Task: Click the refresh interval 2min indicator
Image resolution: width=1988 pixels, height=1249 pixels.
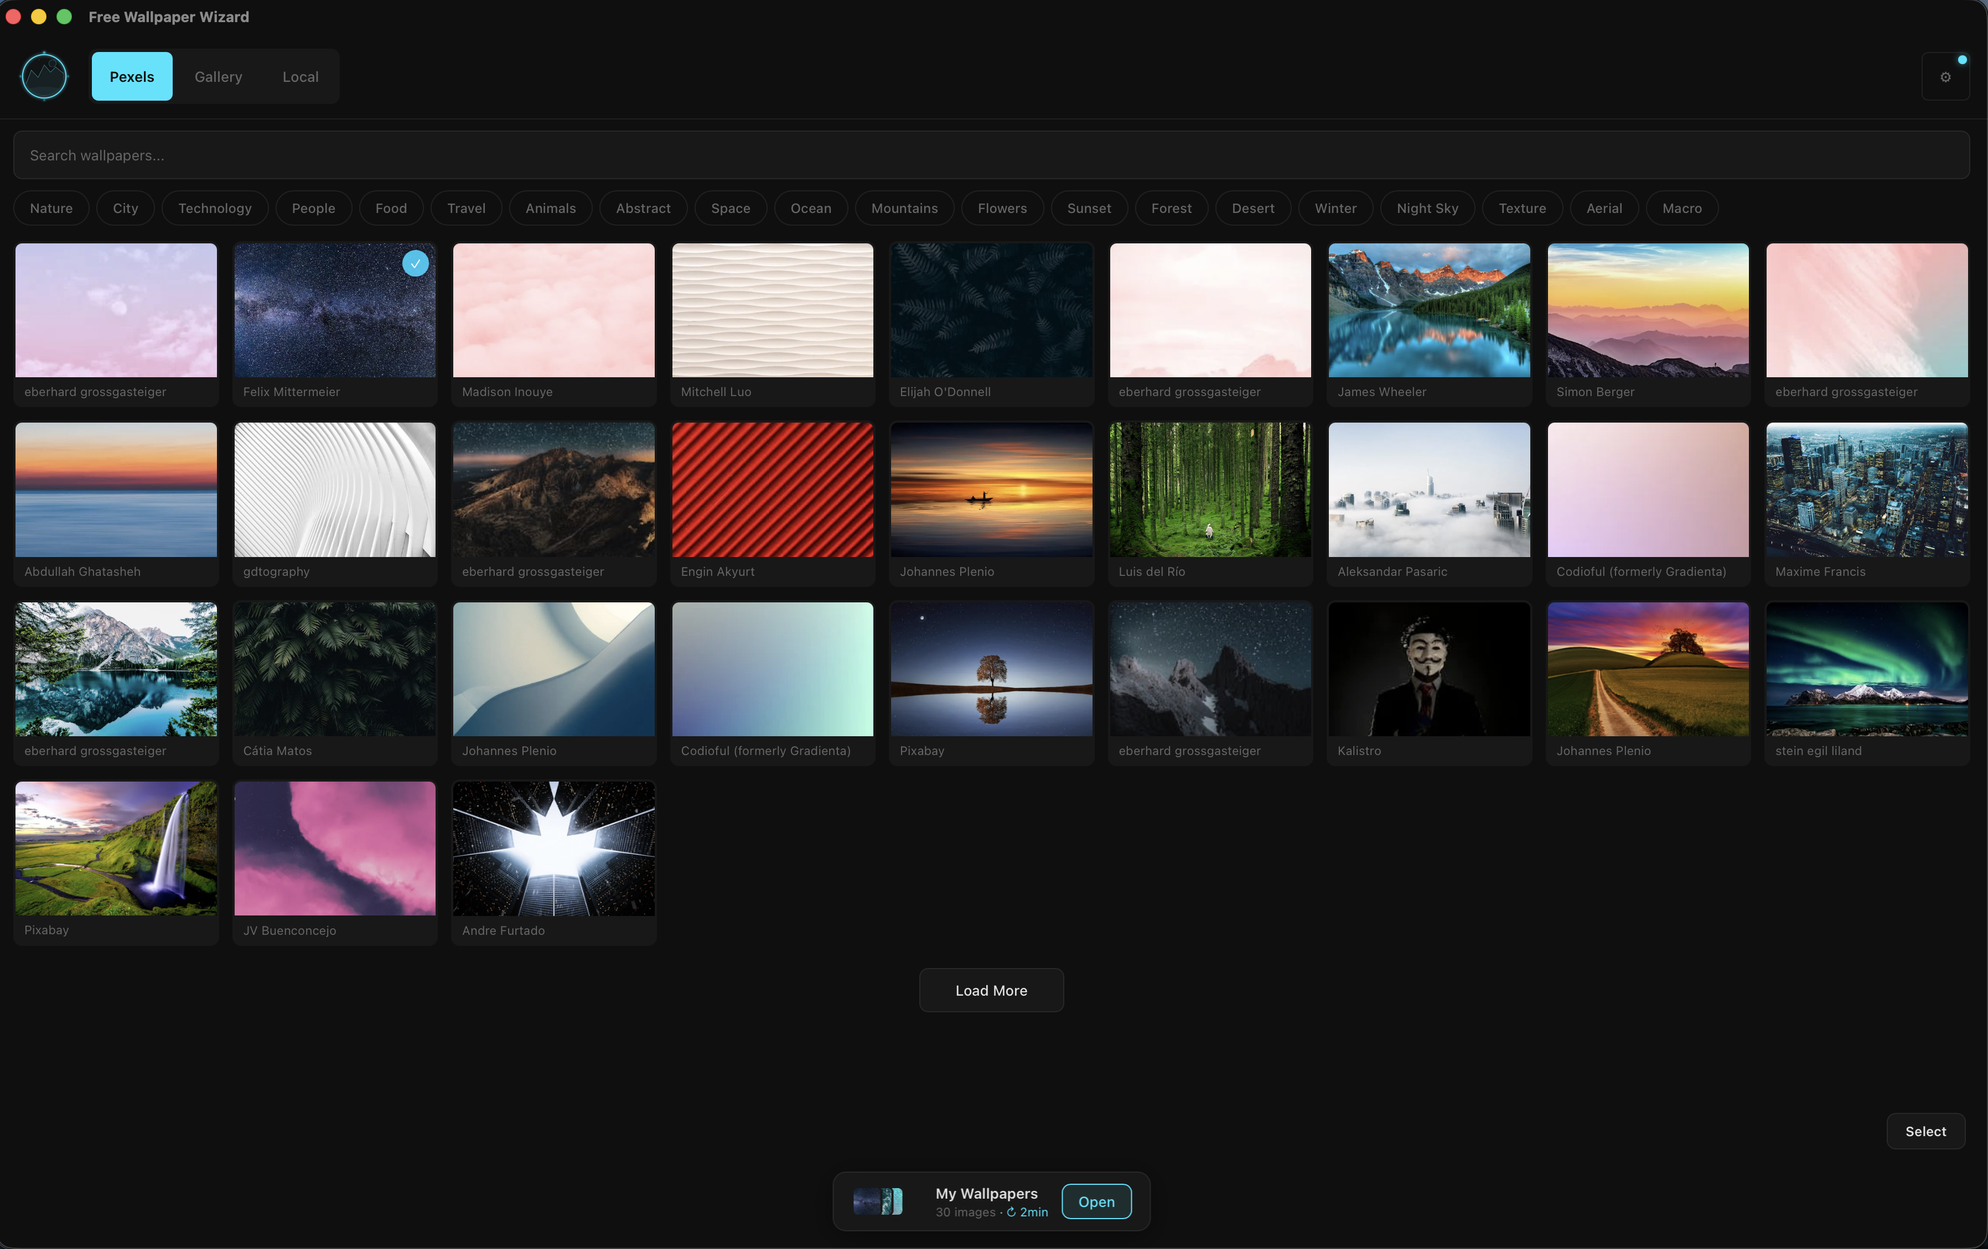Action: click(x=1027, y=1212)
